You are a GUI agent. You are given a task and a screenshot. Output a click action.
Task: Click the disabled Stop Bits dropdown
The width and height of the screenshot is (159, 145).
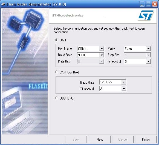tap(137, 55)
